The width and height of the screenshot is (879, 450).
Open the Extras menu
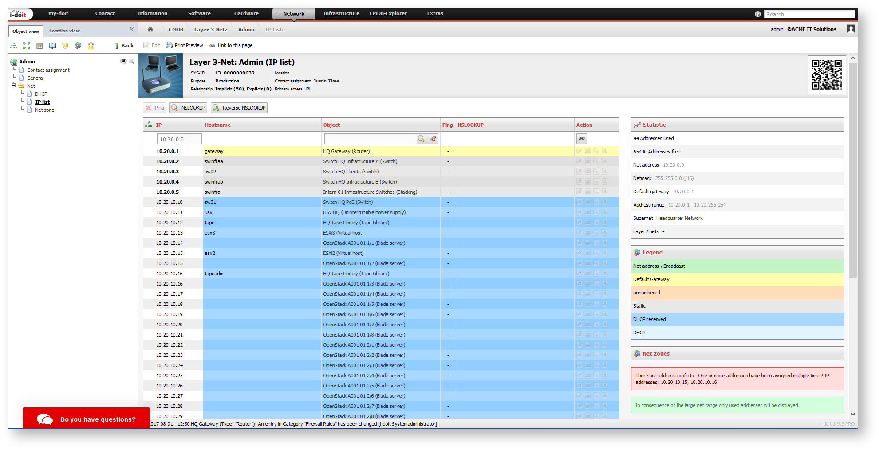click(435, 13)
